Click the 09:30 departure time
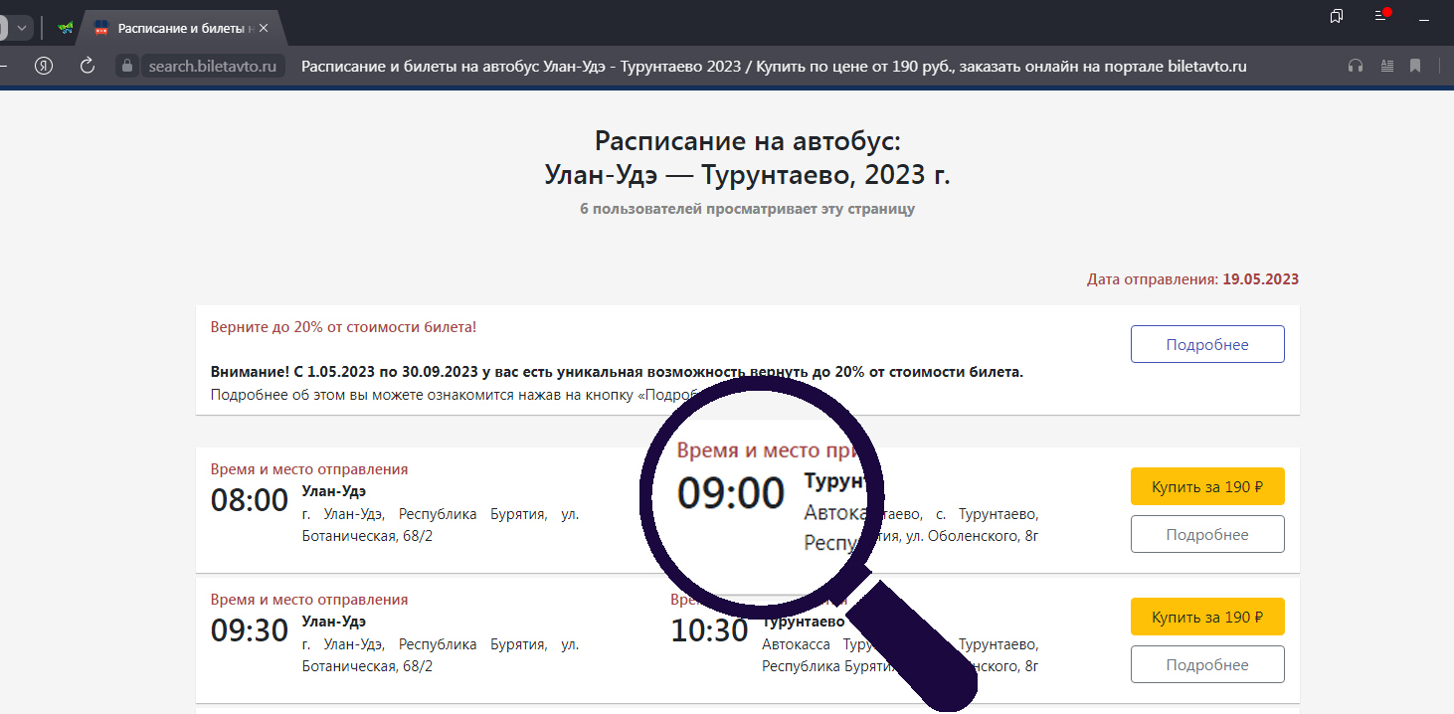1454x714 pixels. pyautogui.click(x=250, y=630)
